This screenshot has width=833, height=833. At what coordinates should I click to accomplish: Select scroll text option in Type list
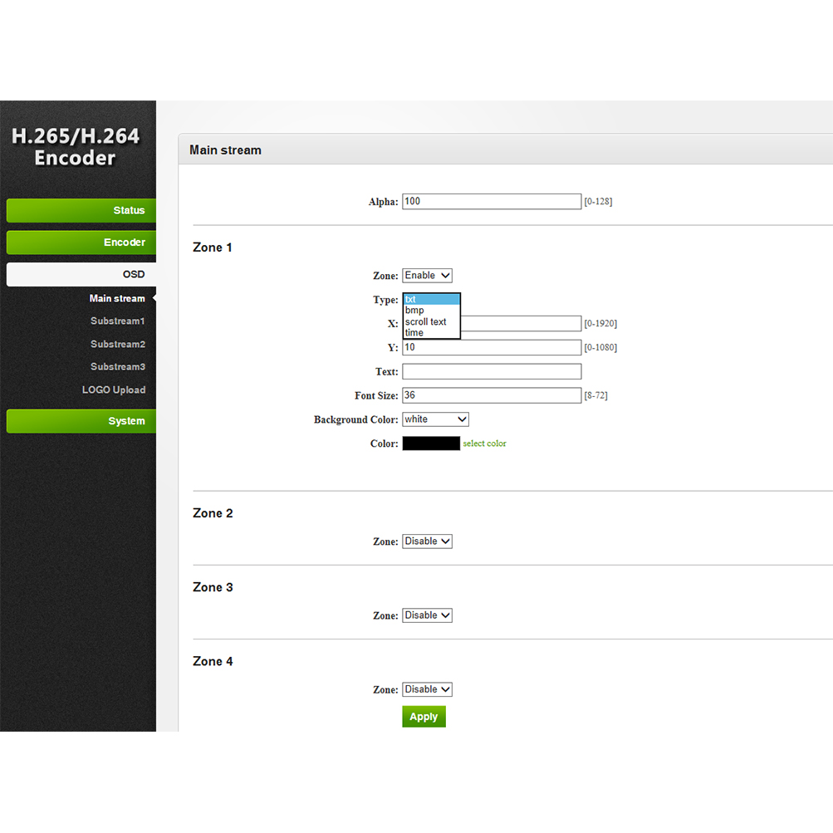(431, 322)
